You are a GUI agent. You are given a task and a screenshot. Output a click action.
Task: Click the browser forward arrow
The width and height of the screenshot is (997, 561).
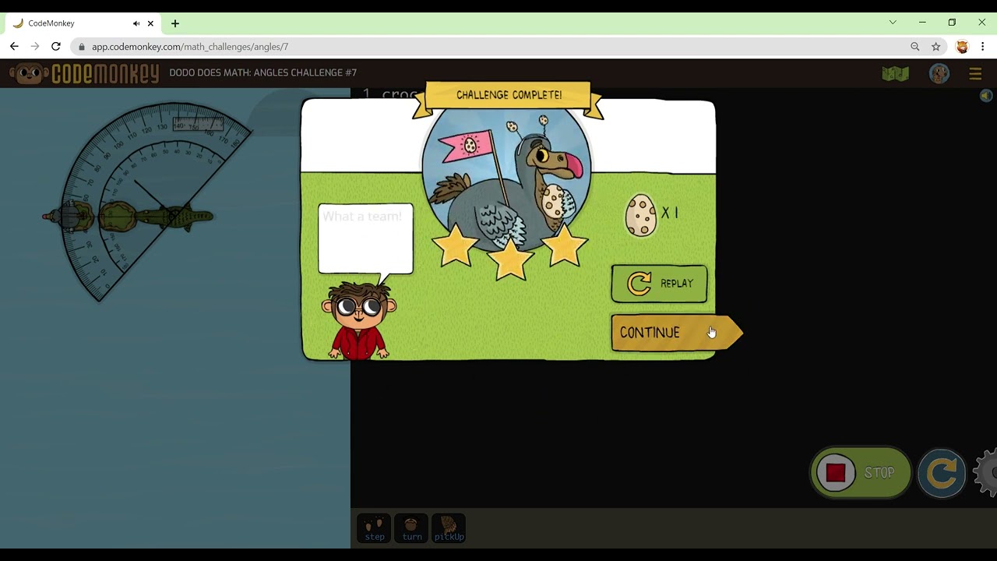click(x=35, y=47)
